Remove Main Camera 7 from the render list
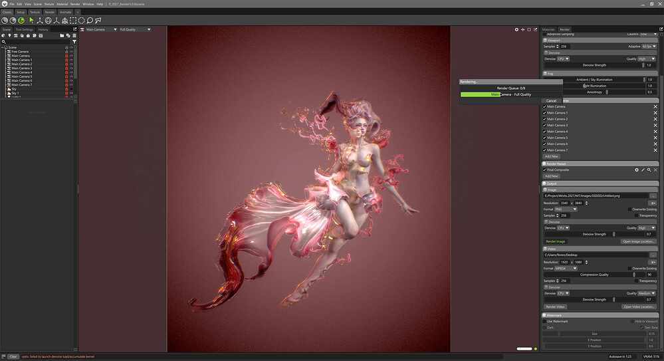 pos(655,150)
